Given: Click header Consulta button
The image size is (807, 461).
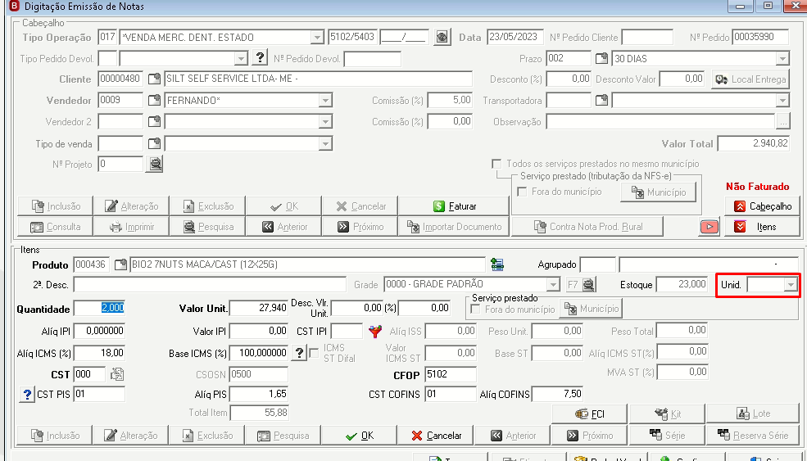Looking at the screenshot, I should click(x=55, y=227).
